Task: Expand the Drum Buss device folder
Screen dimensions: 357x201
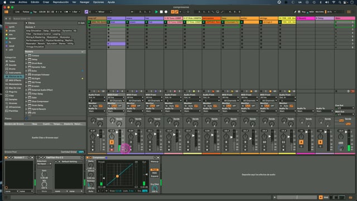Action: 26,63
